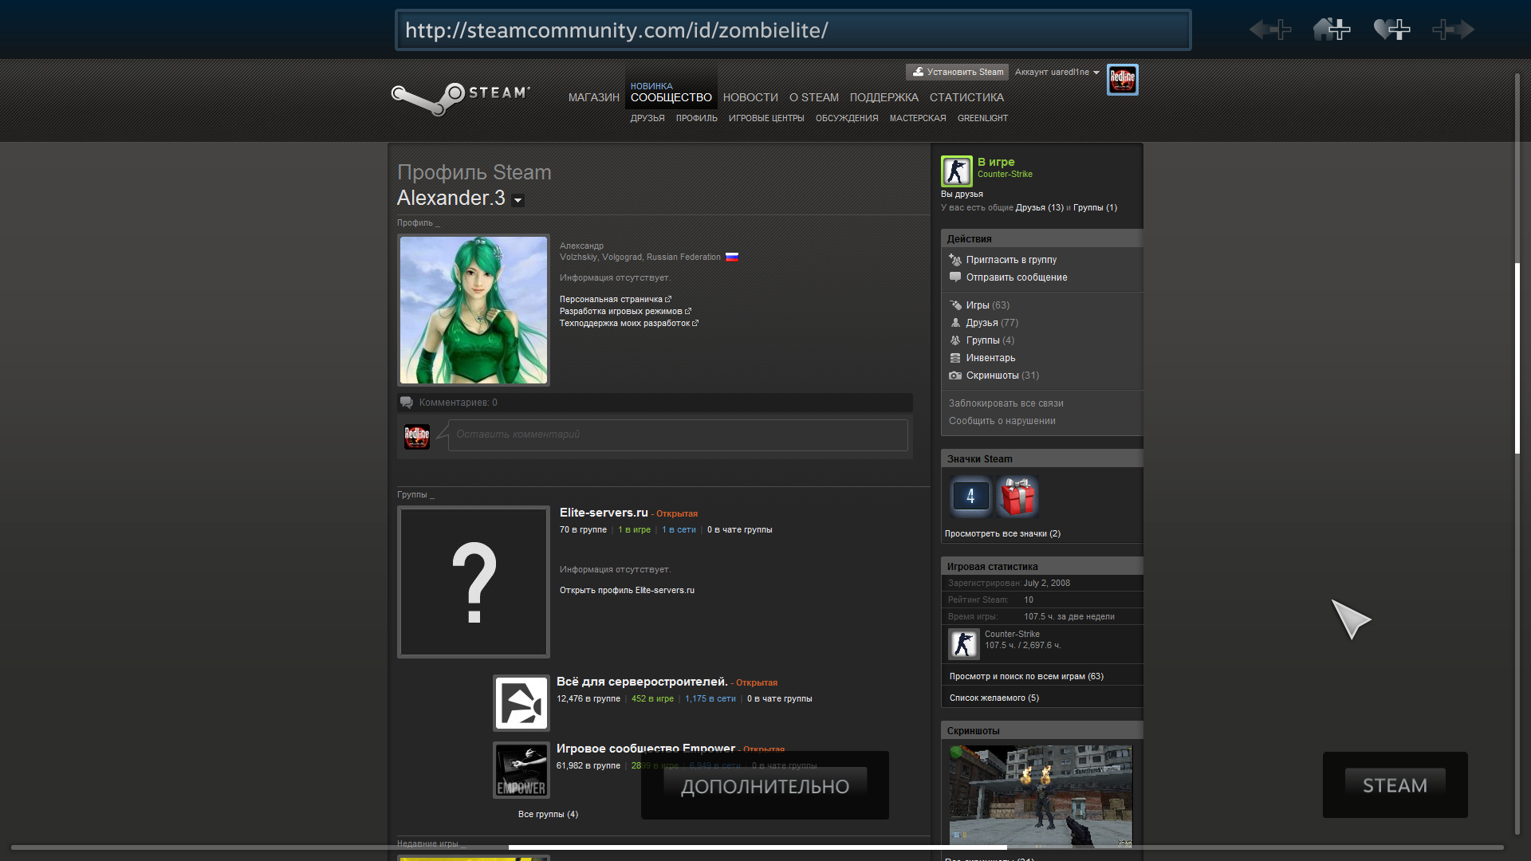Click the Counter-Strike in-game status icon

click(956, 171)
